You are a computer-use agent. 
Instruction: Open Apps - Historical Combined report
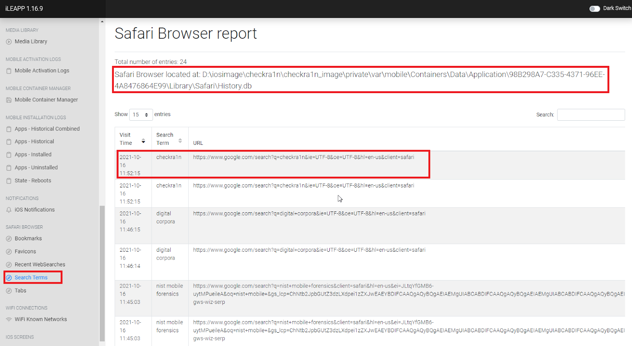tap(47, 129)
